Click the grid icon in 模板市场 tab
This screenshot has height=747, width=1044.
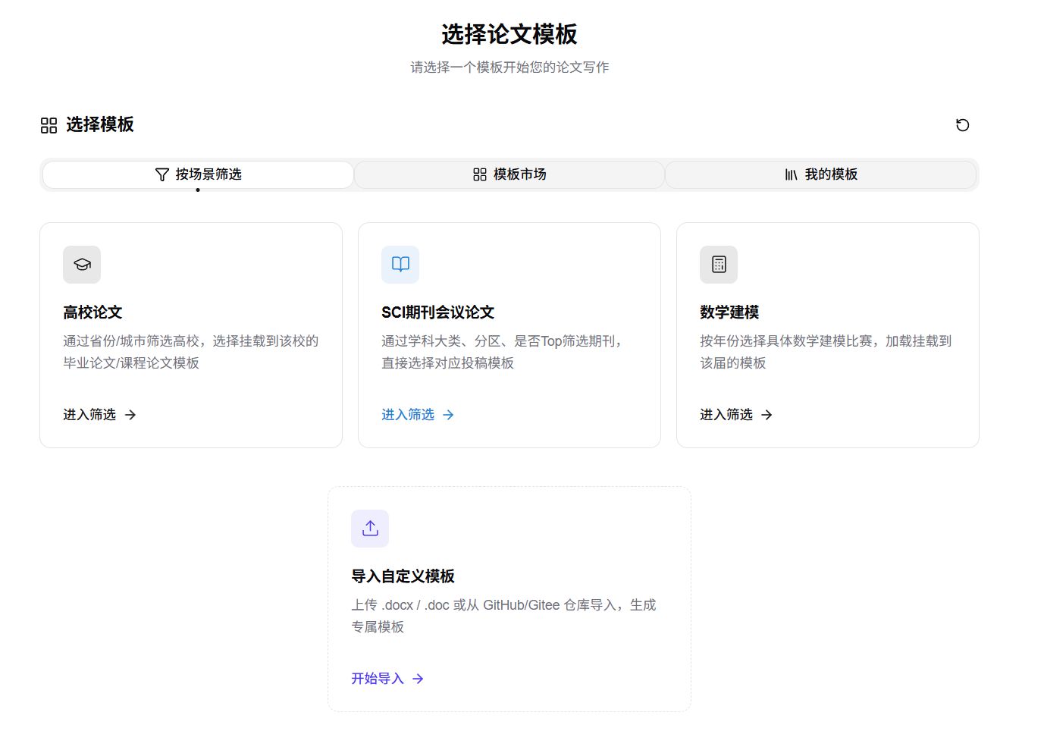pos(479,174)
